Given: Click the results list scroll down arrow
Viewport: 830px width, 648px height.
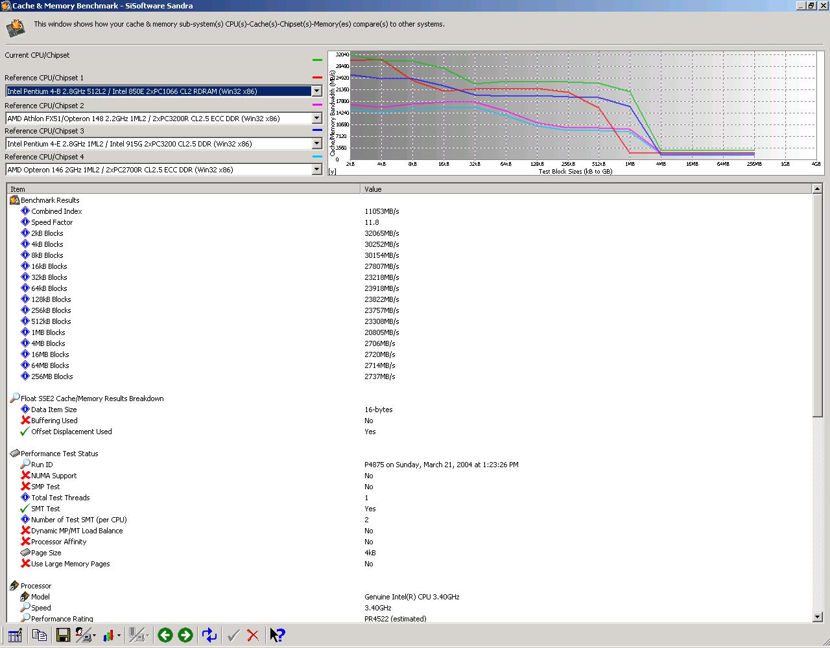Looking at the screenshot, I should [817, 618].
